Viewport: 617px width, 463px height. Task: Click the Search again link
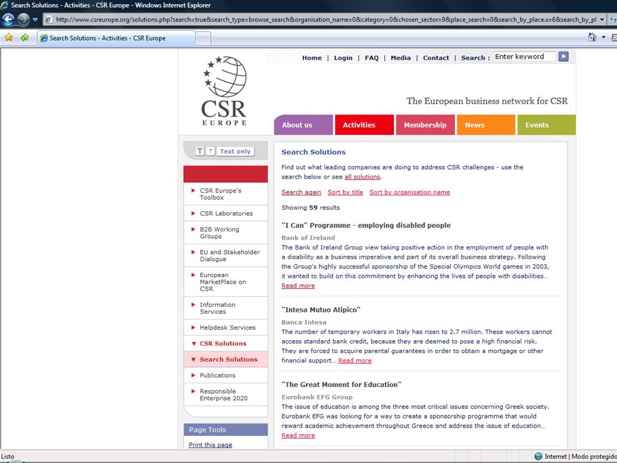coord(301,192)
